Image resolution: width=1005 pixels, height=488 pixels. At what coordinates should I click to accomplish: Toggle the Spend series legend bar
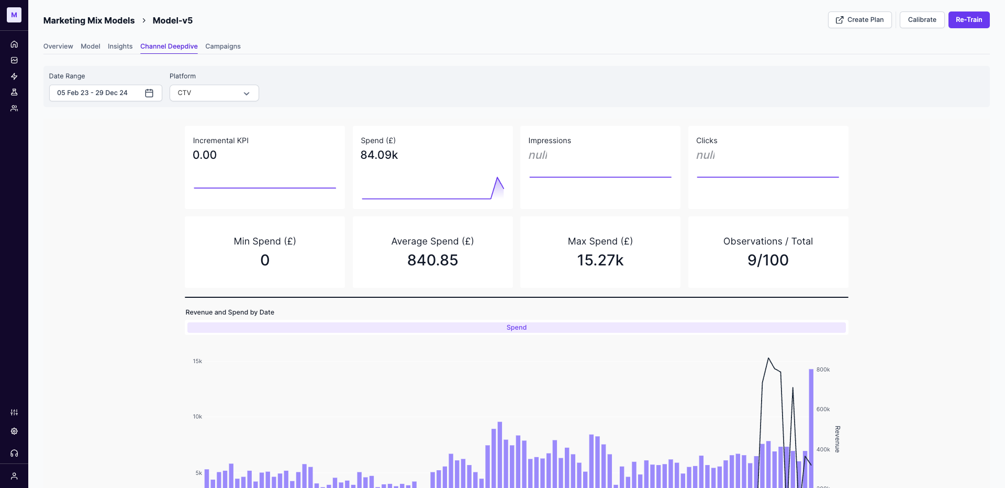pyautogui.click(x=517, y=328)
